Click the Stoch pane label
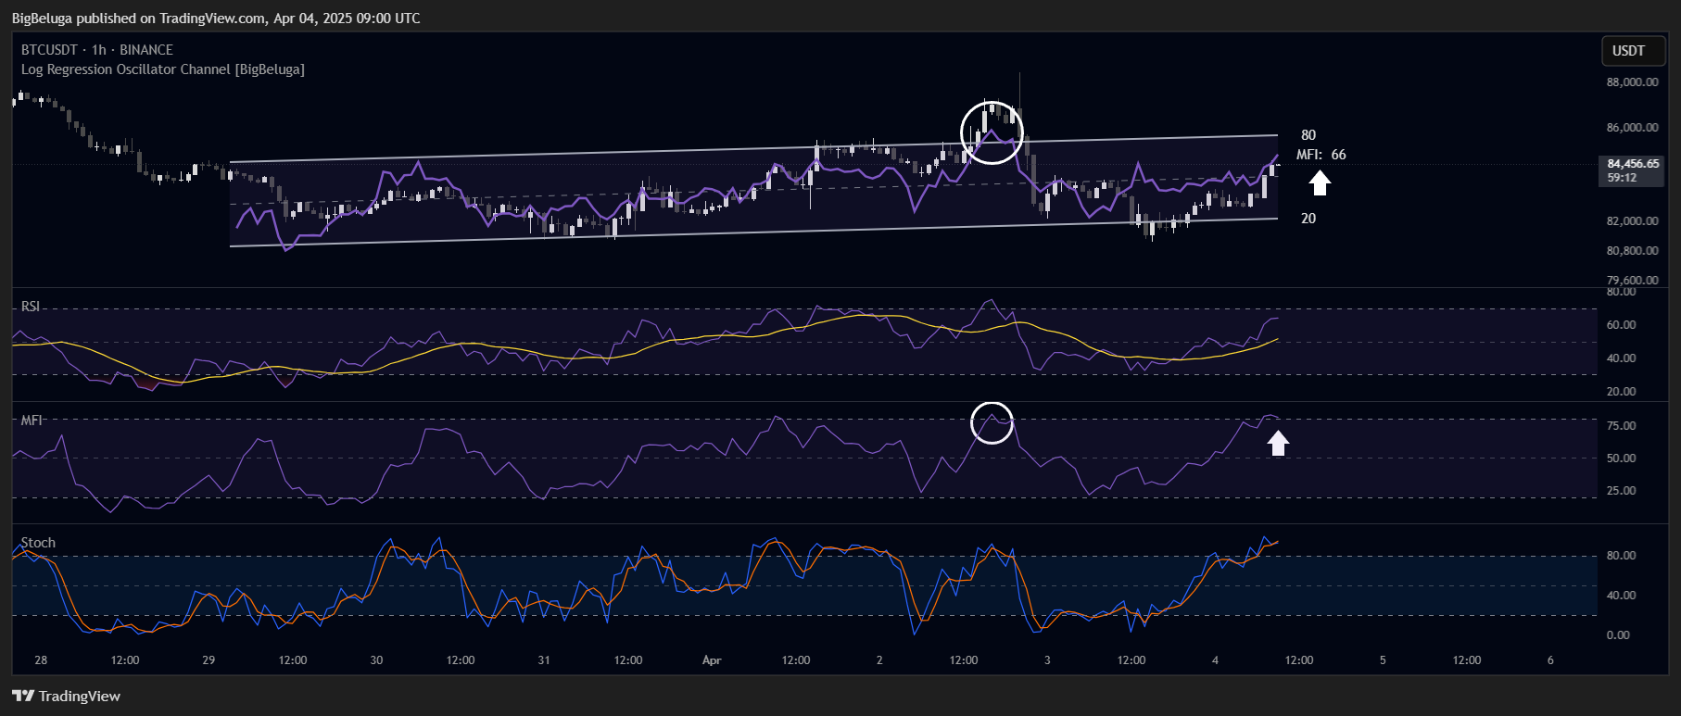The image size is (1681, 716). [38, 543]
